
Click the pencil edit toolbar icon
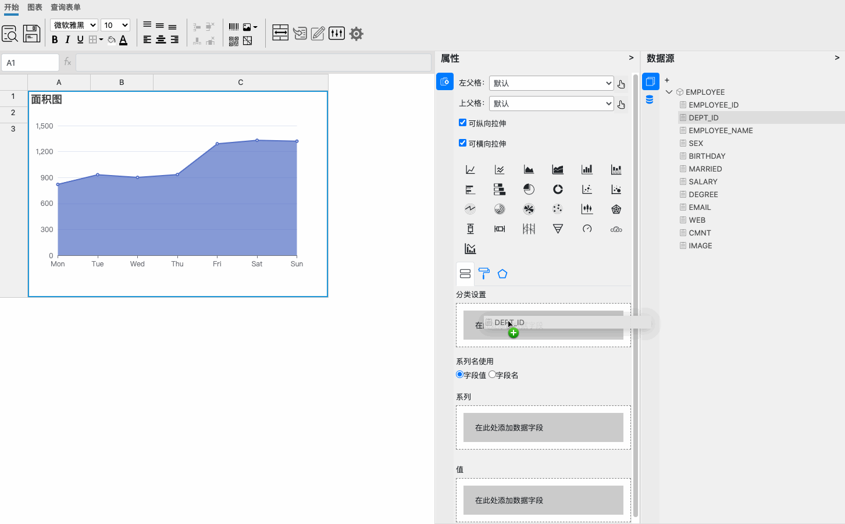(x=318, y=33)
